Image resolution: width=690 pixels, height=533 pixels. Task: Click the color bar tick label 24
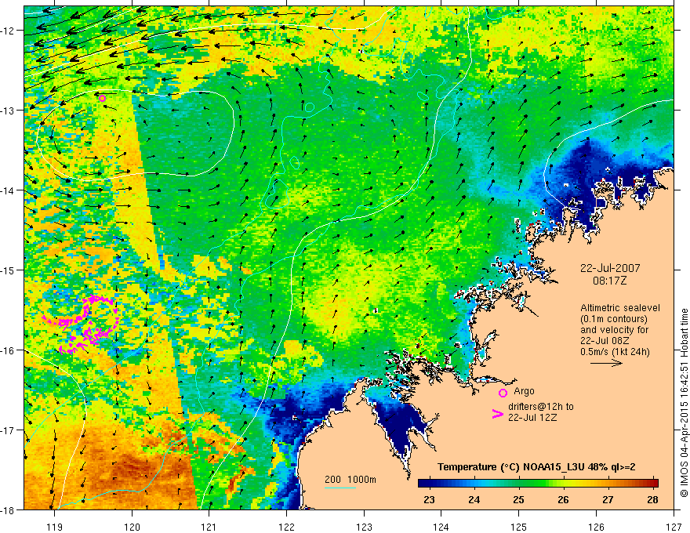point(474,500)
